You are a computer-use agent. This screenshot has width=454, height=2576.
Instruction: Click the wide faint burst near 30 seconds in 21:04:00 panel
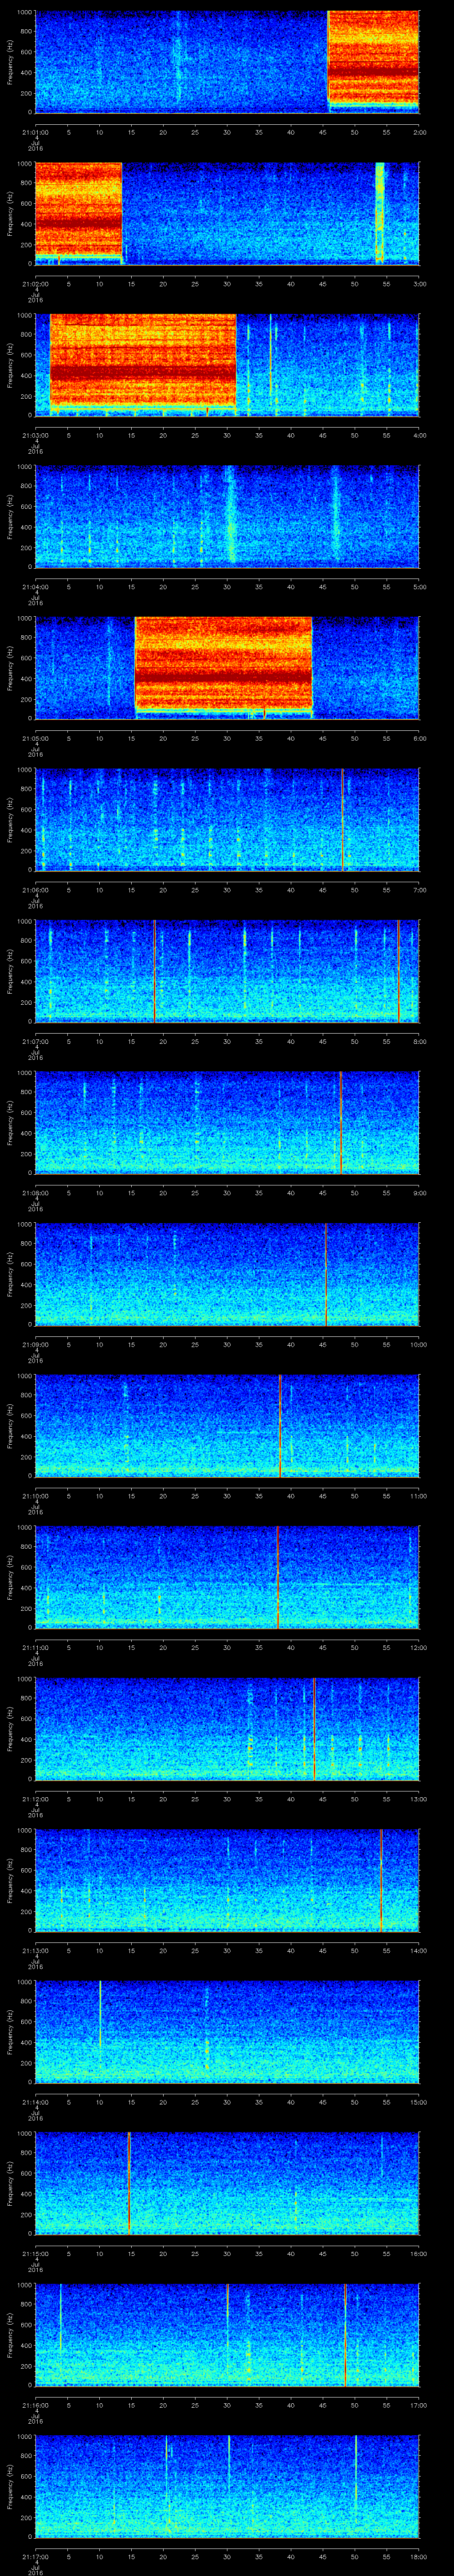click(230, 515)
